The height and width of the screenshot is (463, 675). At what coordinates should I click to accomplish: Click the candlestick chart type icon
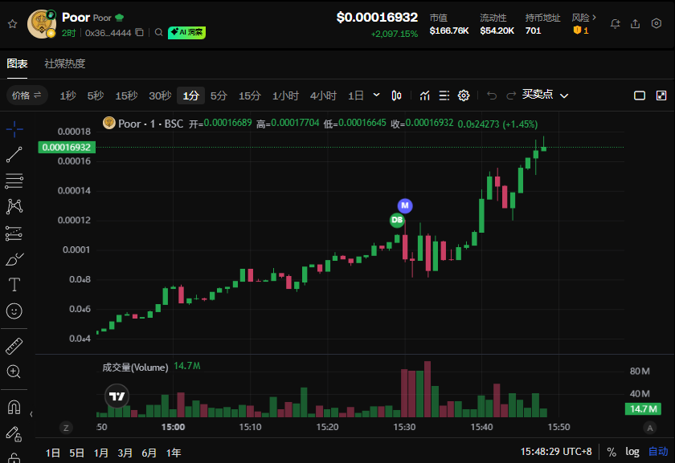click(x=396, y=95)
